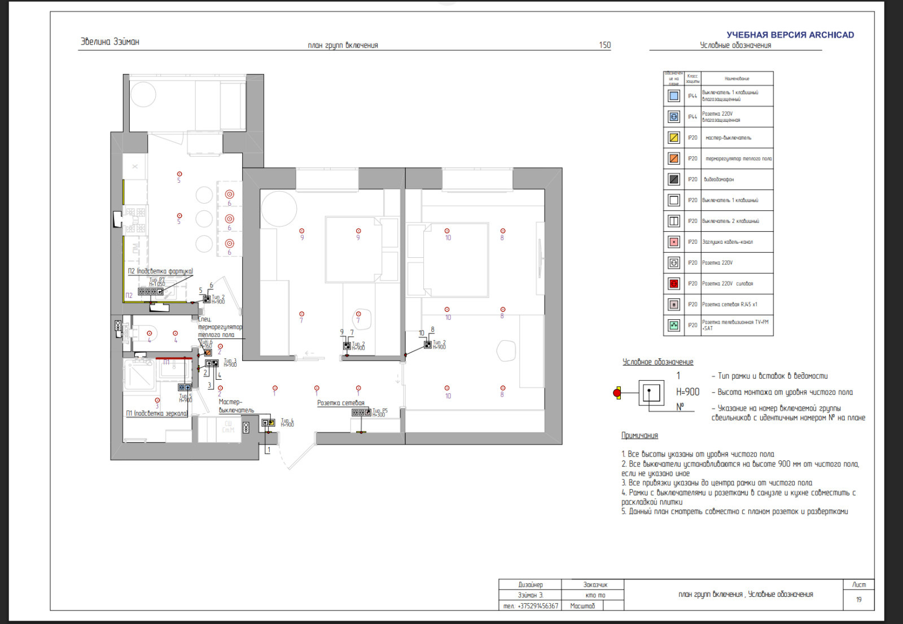
Task: Click the "УЧЕБНАЯ ВЕРСИЯ ARCHICAD" watermark text
Action: click(x=790, y=35)
